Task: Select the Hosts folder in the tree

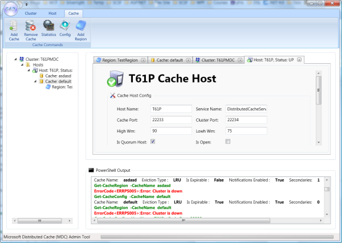Action: coord(38,65)
